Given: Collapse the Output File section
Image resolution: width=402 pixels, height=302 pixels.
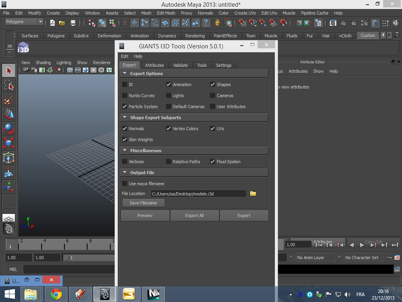Looking at the screenshot, I should pos(125,173).
